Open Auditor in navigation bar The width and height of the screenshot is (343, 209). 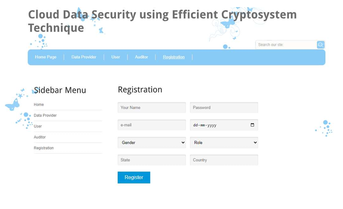tap(141, 57)
